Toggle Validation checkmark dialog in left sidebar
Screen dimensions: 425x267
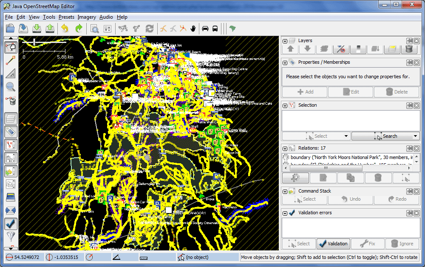(x=11, y=224)
